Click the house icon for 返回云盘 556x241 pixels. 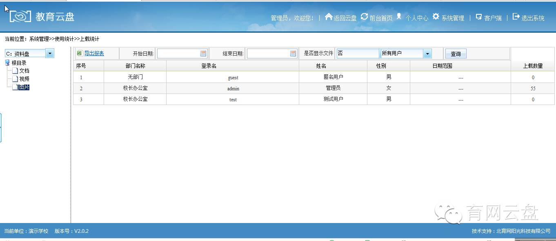[x=329, y=17]
